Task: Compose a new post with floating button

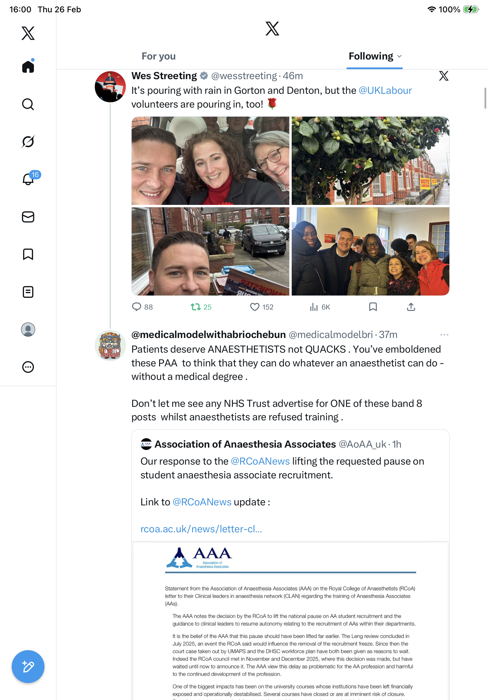Action: (x=28, y=667)
